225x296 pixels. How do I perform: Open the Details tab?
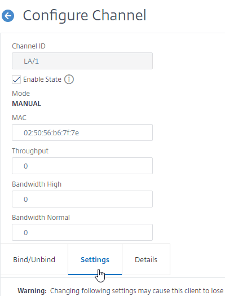(x=146, y=259)
